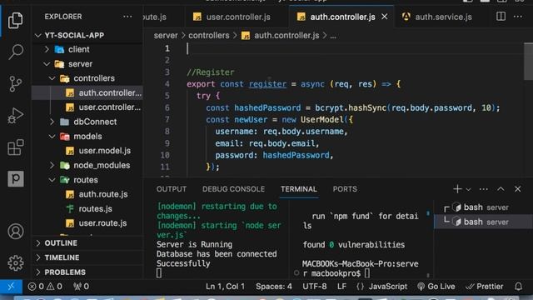Screen dimensions: 533x300
Task: Split the editor to the right
Action: (x=501, y=17)
